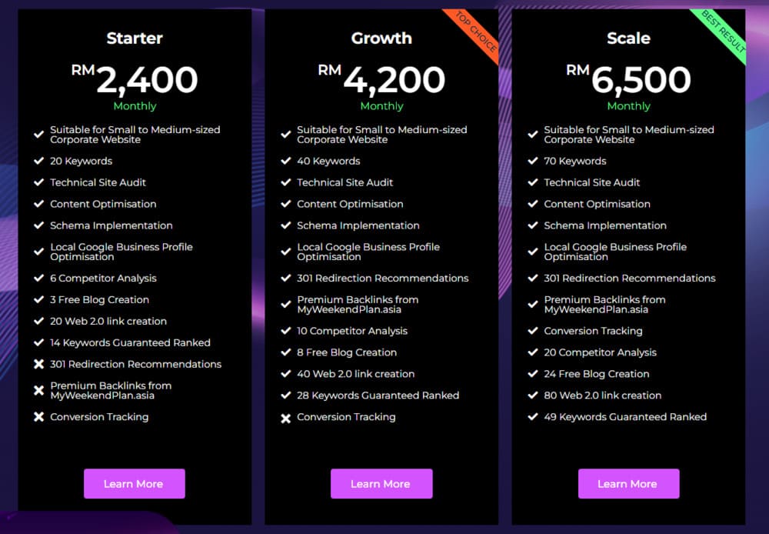Click "Learn More" under the Scale plan
Screen dimensions: 769x534
click(628, 483)
